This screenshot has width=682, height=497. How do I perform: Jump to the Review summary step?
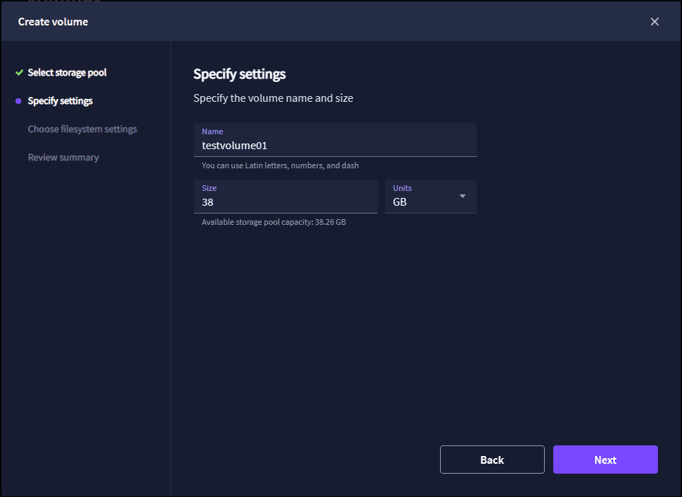(x=63, y=158)
